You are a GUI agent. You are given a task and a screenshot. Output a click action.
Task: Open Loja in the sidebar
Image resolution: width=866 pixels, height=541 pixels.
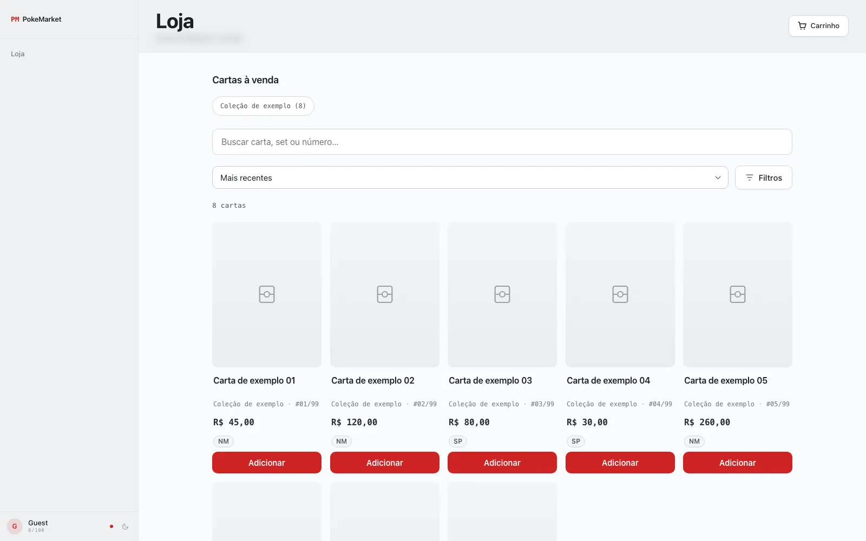18,54
